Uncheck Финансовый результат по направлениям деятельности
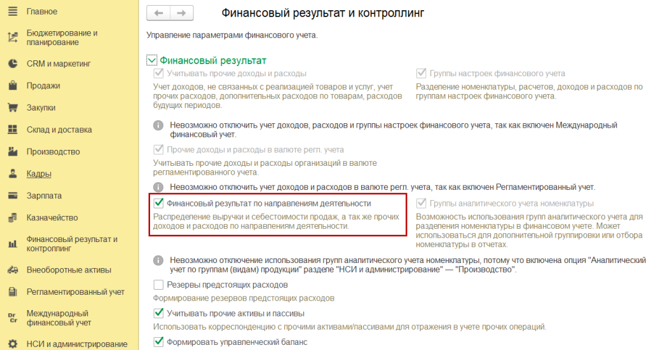Viewport: 651px width, 350px height. tap(159, 204)
